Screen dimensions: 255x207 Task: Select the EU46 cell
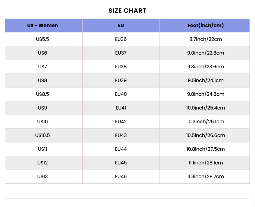(x=121, y=176)
